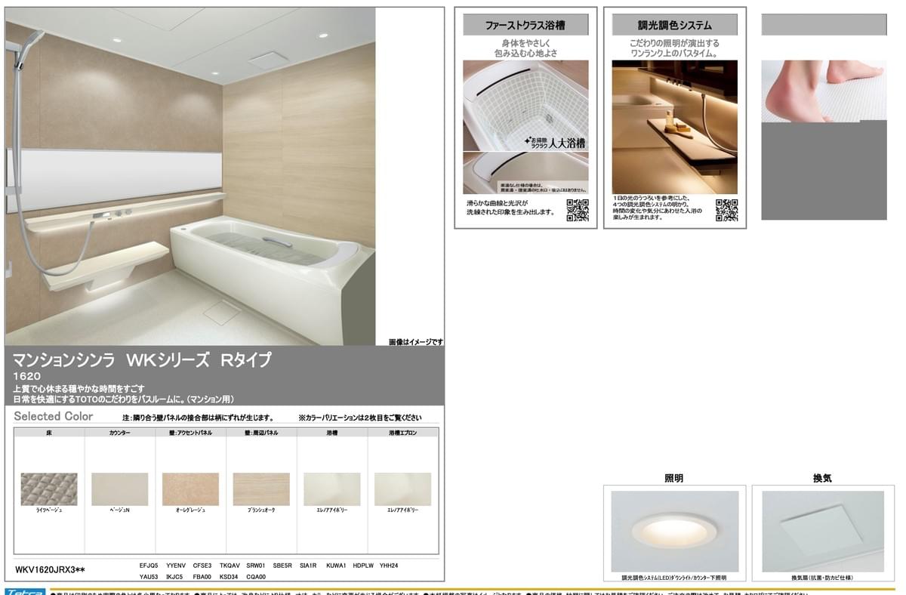The height and width of the screenshot is (595, 906).
Task: Click the こだわりの照明が演出する tagline
Action: [674, 48]
